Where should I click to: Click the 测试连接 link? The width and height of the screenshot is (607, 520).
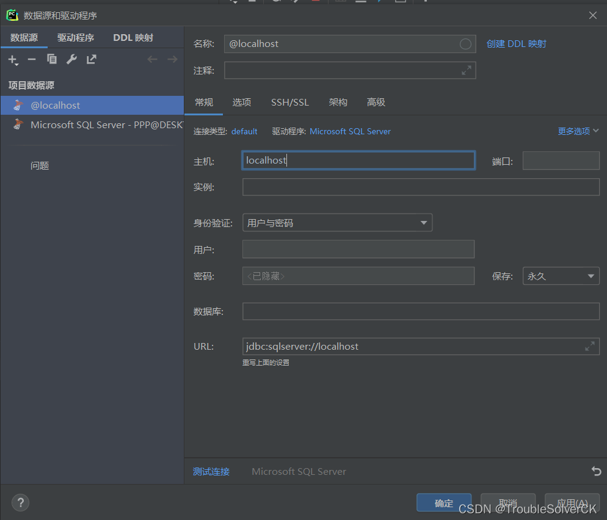tap(211, 472)
